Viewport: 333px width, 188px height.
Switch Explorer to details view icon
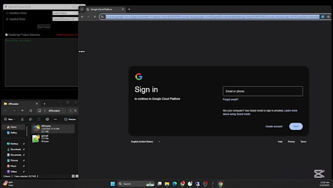click(73, 176)
